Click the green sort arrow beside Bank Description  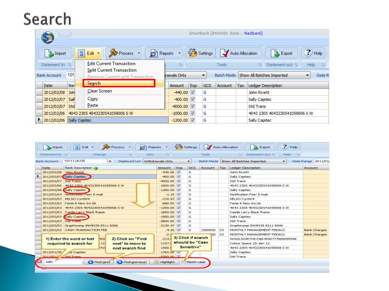(96, 168)
